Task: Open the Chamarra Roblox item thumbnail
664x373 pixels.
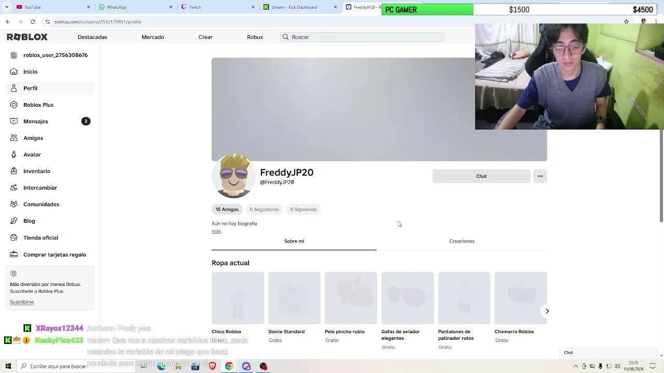Action: coord(520,298)
